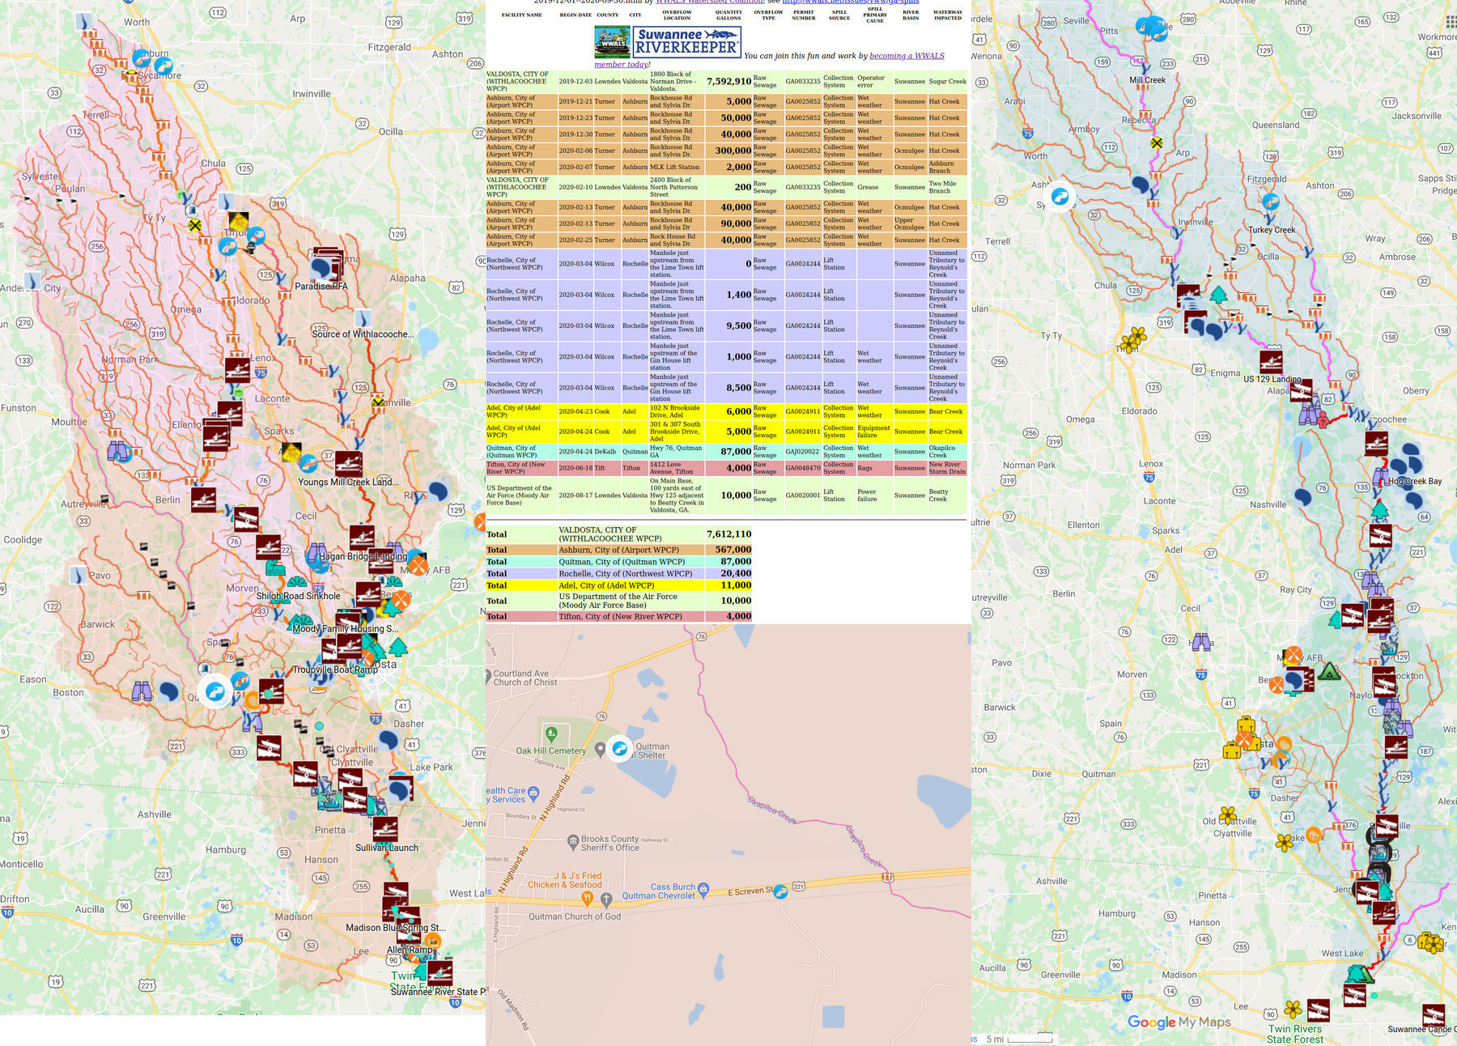Click the WWALS Watershed Coalition logo image
Image resolution: width=1457 pixels, height=1046 pixels.
pos(612,41)
